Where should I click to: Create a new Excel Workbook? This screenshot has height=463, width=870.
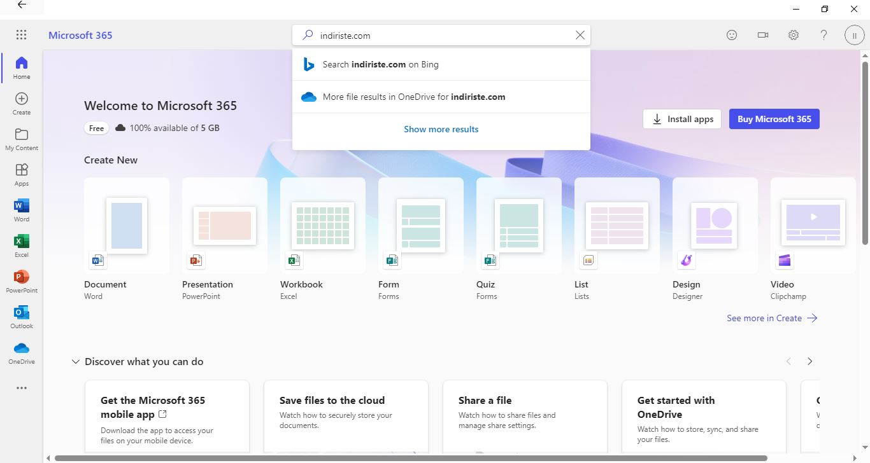[323, 238]
